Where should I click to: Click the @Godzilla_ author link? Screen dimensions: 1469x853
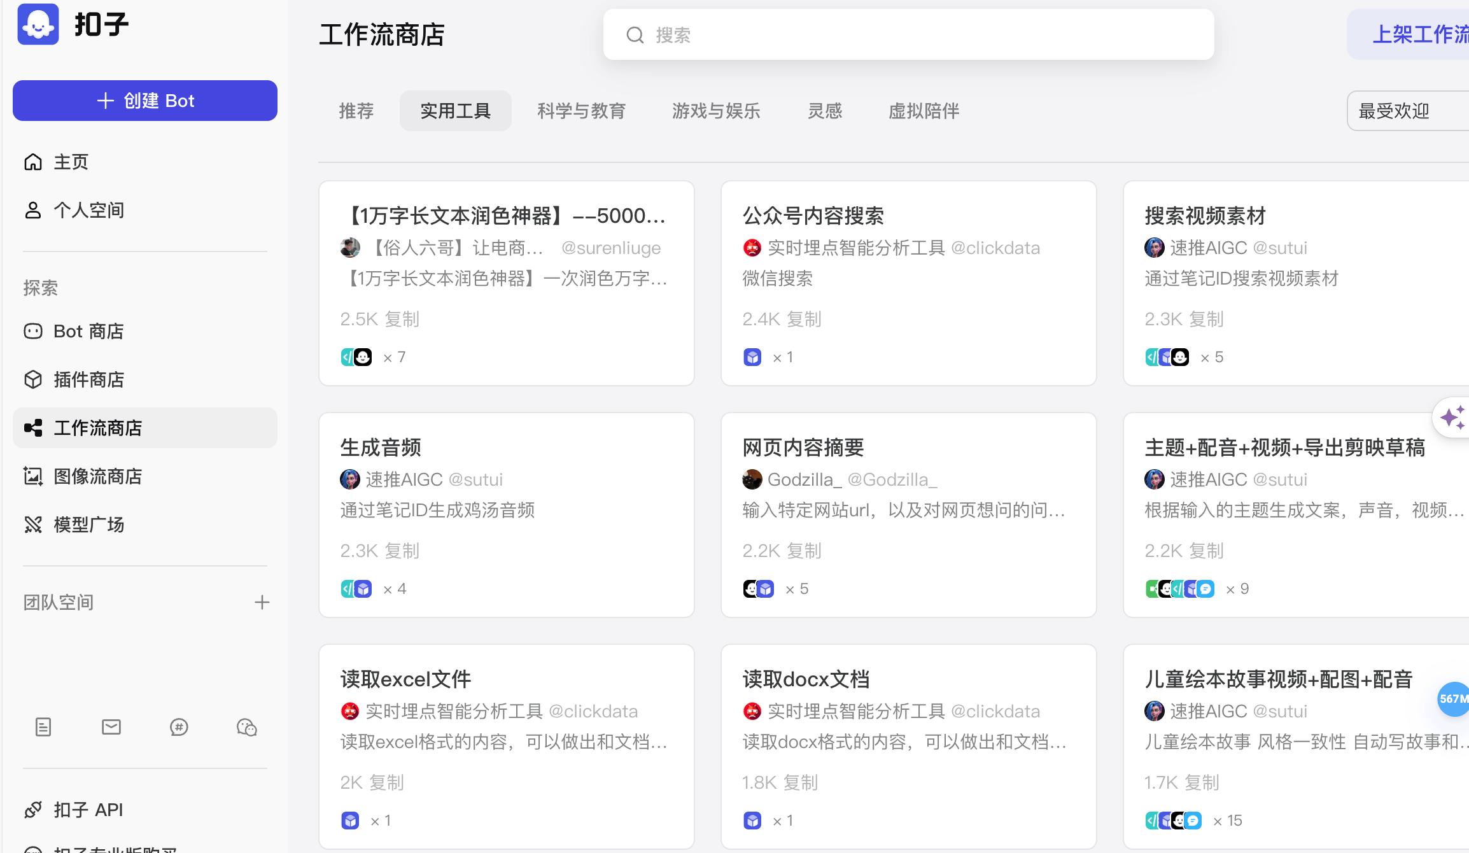pyautogui.click(x=892, y=479)
